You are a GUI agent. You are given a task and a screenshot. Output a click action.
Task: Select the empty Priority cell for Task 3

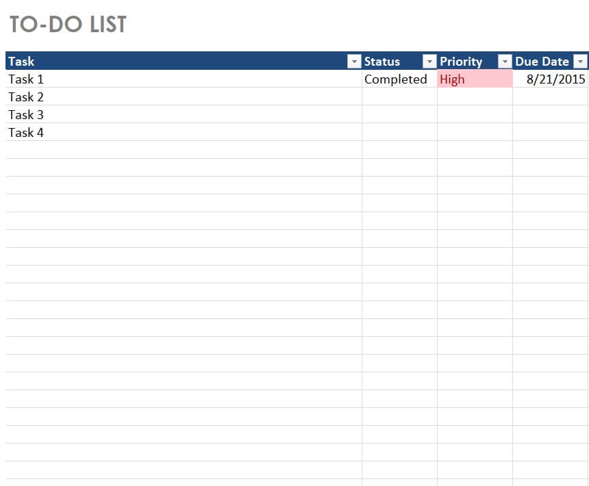pyautogui.click(x=475, y=115)
